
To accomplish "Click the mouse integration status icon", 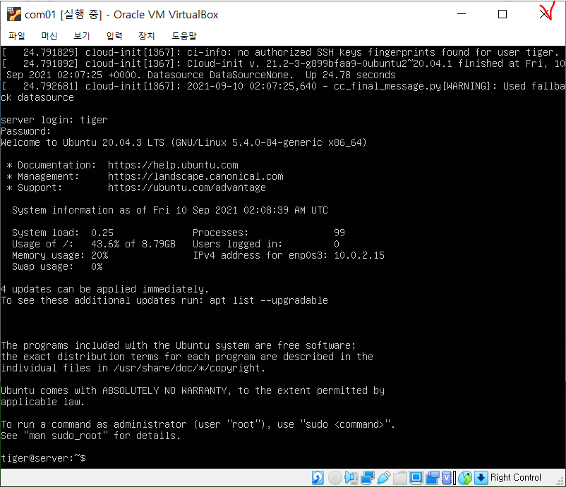I will click(x=465, y=478).
